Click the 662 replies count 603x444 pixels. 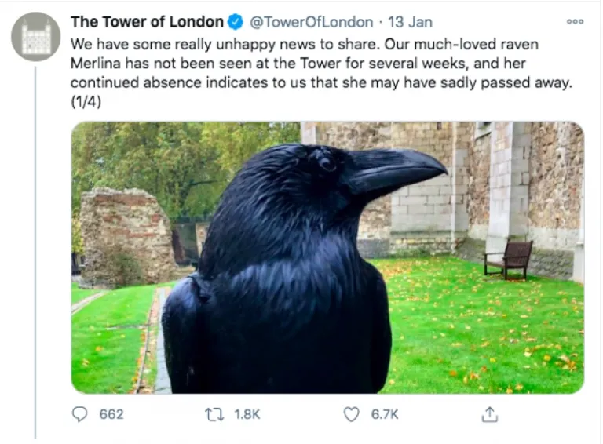coord(111,413)
